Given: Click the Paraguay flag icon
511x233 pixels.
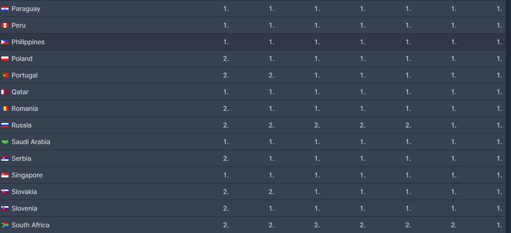Looking at the screenshot, I should [x=5, y=9].
